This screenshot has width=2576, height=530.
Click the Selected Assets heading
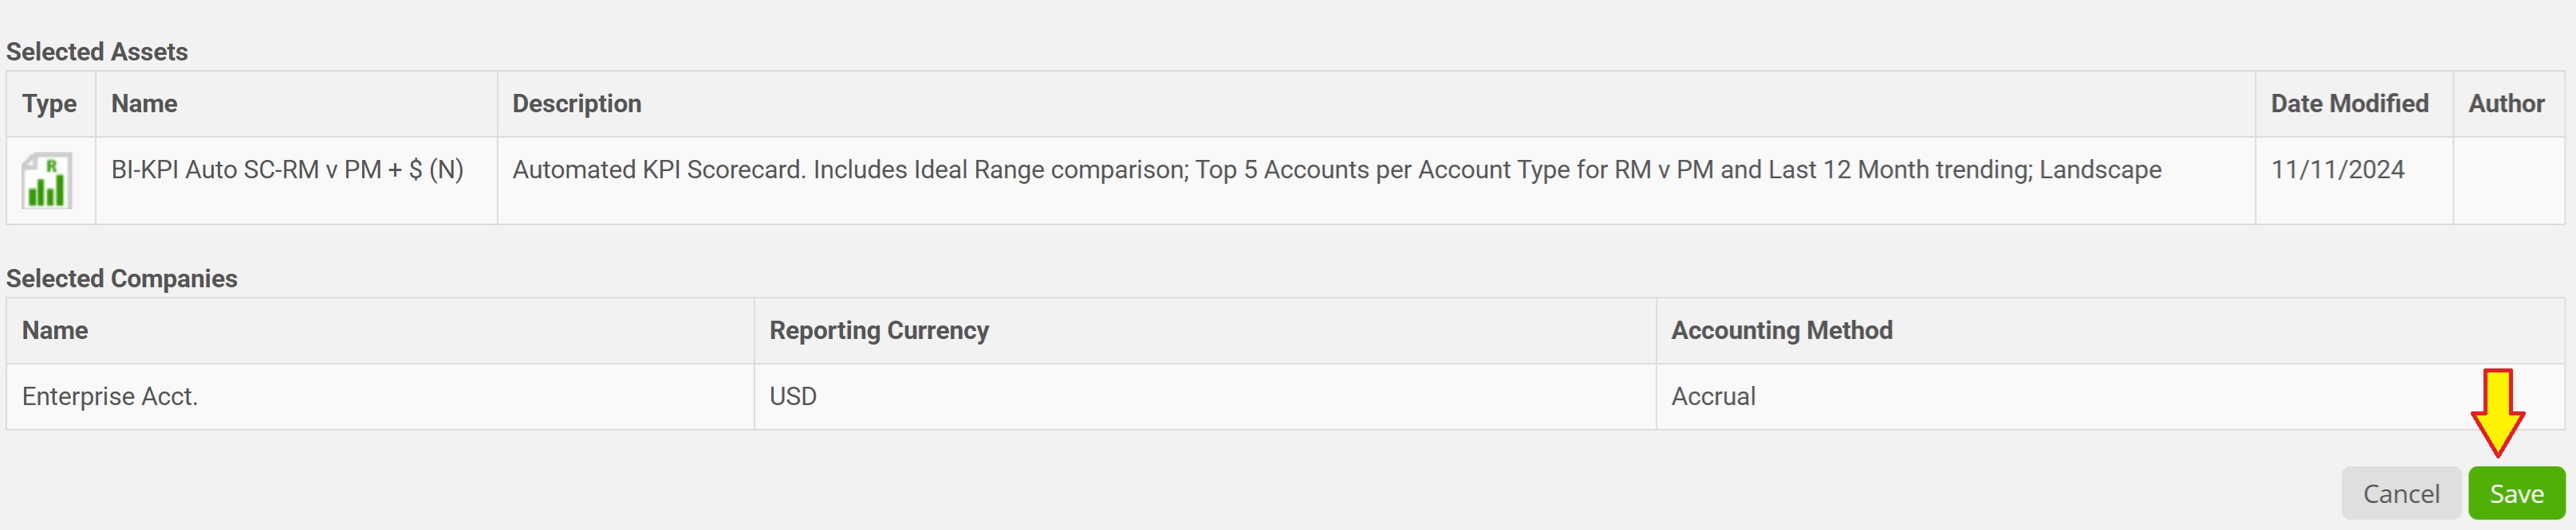tap(97, 52)
